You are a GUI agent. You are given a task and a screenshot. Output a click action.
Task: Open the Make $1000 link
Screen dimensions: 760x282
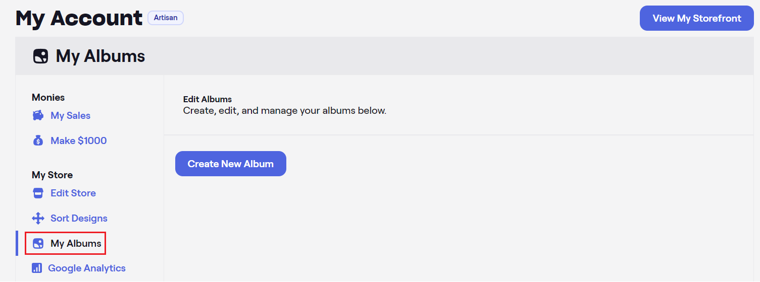point(78,140)
